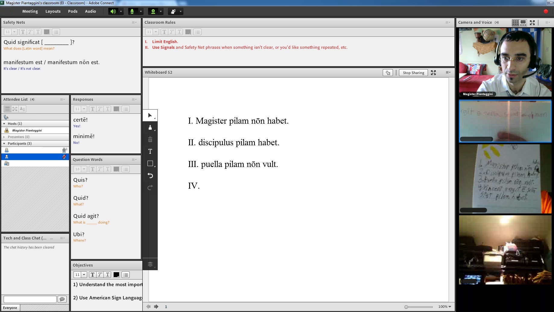Open font size dropdown in Objectives pod

[84, 275]
